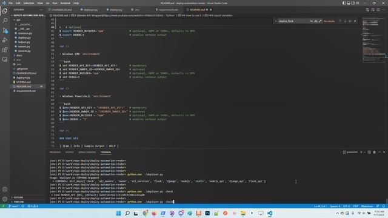Open the Accounts menu icon

[x=5, y=190]
